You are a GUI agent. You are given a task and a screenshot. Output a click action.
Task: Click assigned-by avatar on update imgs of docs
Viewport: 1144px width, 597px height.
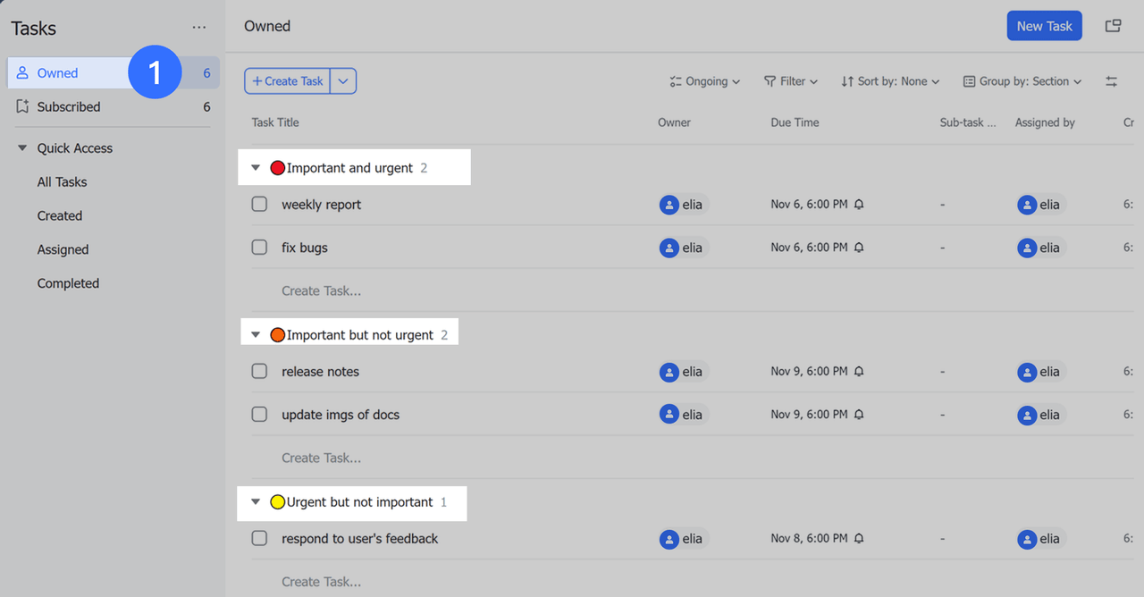tap(1027, 415)
